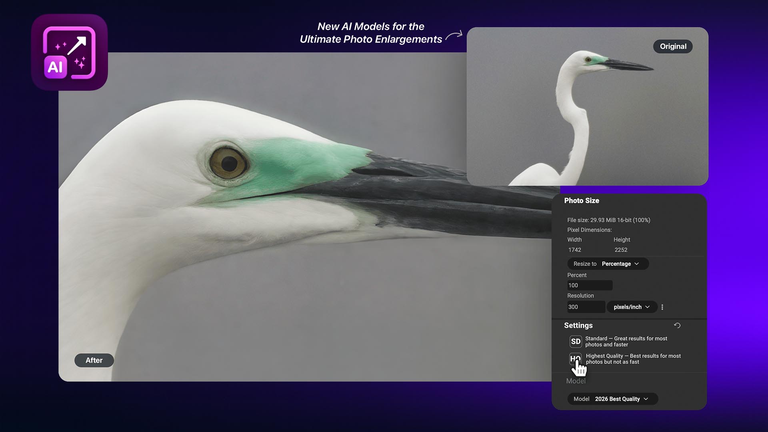The width and height of the screenshot is (768, 432).
Task: Click the hand cursor's HQ target icon
Action: [576, 358]
